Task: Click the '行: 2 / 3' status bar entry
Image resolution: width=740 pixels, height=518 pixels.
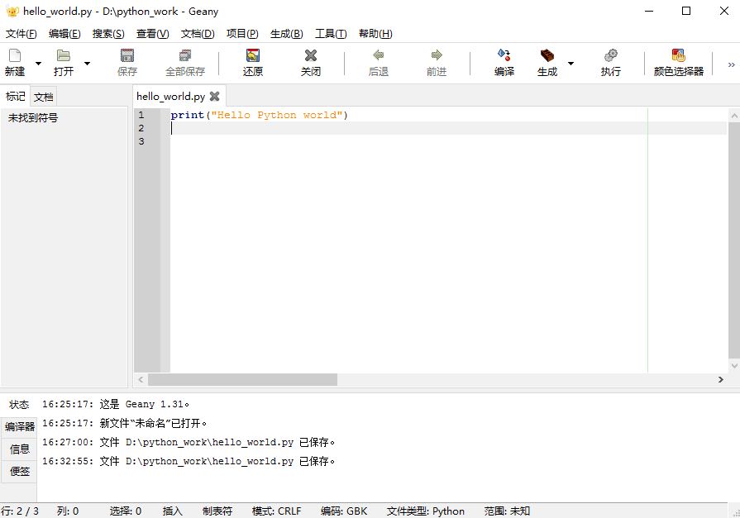Action: [20, 511]
